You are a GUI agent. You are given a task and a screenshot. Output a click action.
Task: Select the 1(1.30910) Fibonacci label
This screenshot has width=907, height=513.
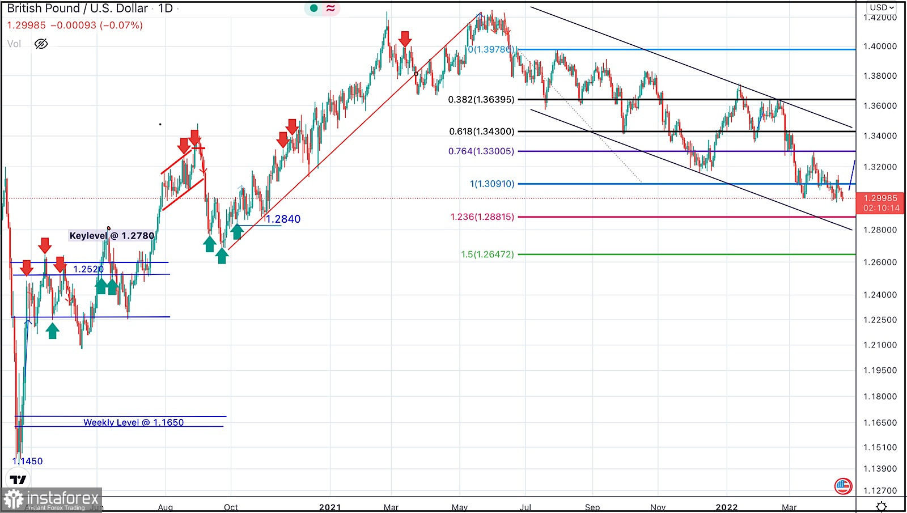pyautogui.click(x=492, y=184)
